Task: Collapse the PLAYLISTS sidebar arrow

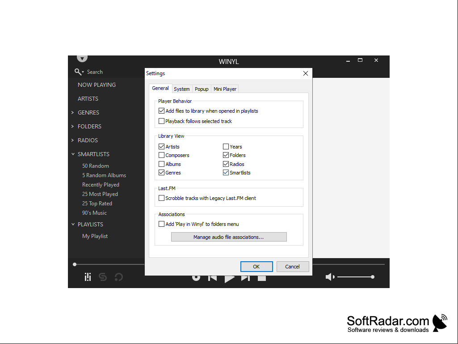Action: pos(73,225)
